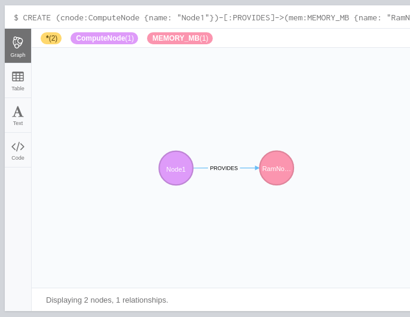410x317 pixels.
Task: Select the *(2) all-nodes label pill
Action: [51, 38]
